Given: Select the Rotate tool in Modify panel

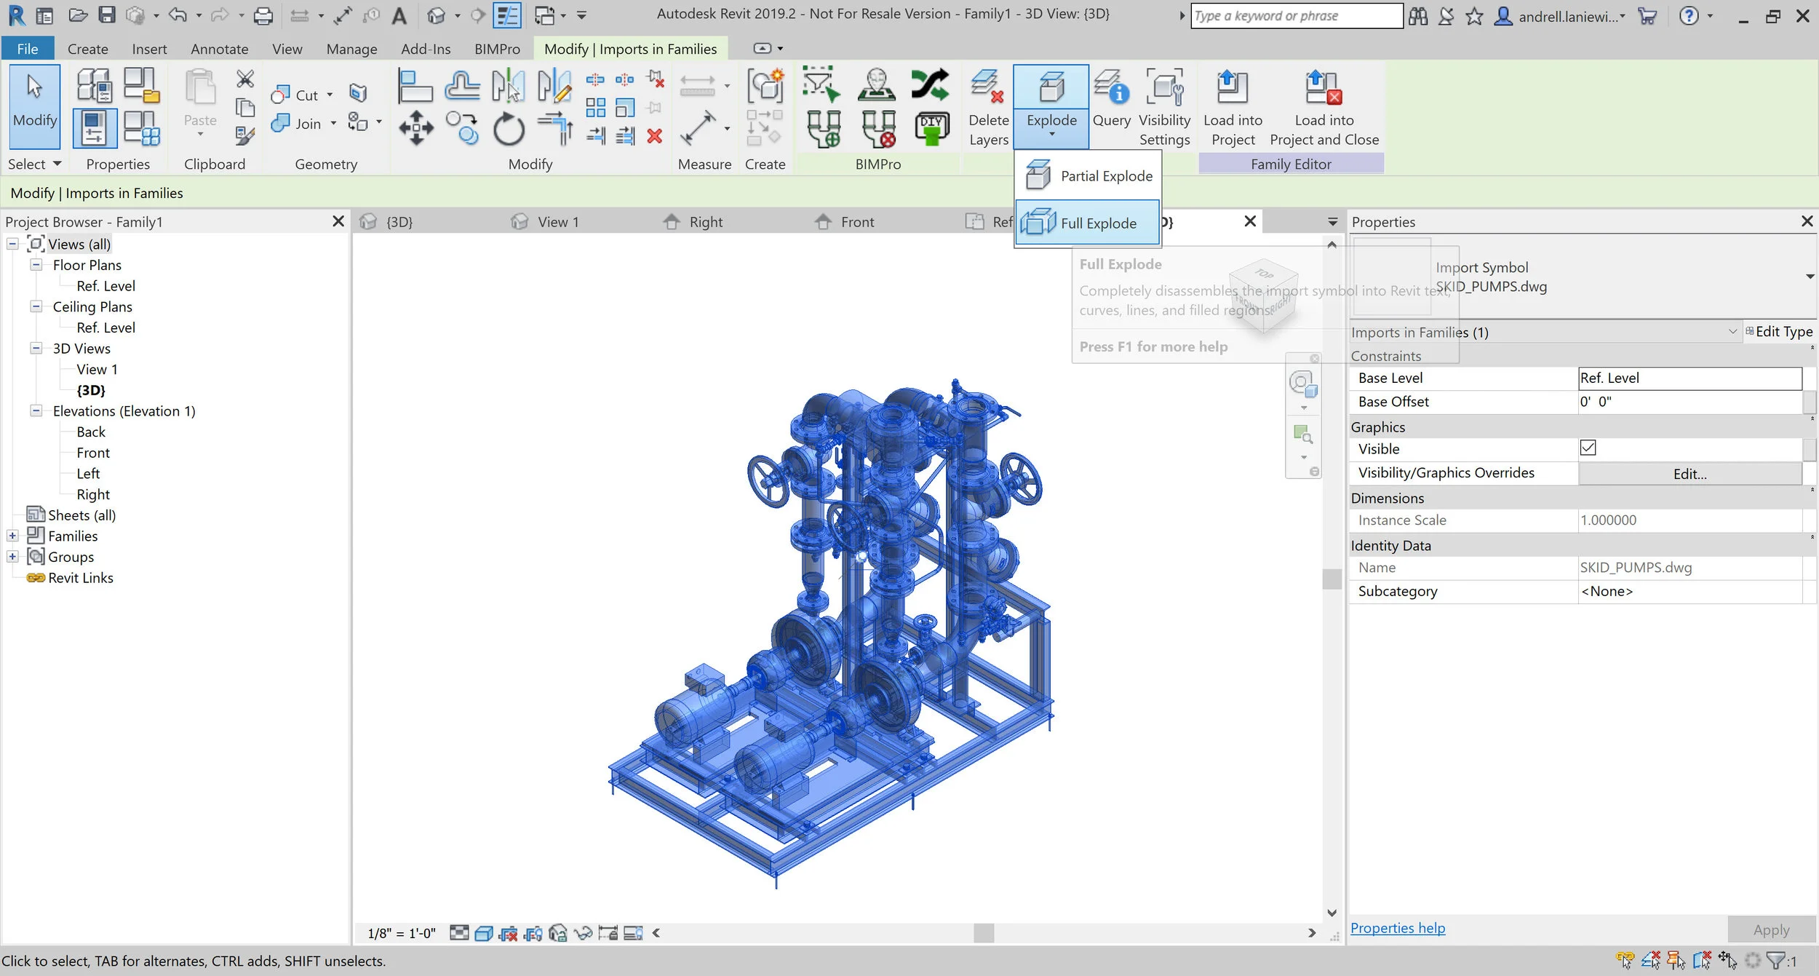Looking at the screenshot, I should click(509, 130).
